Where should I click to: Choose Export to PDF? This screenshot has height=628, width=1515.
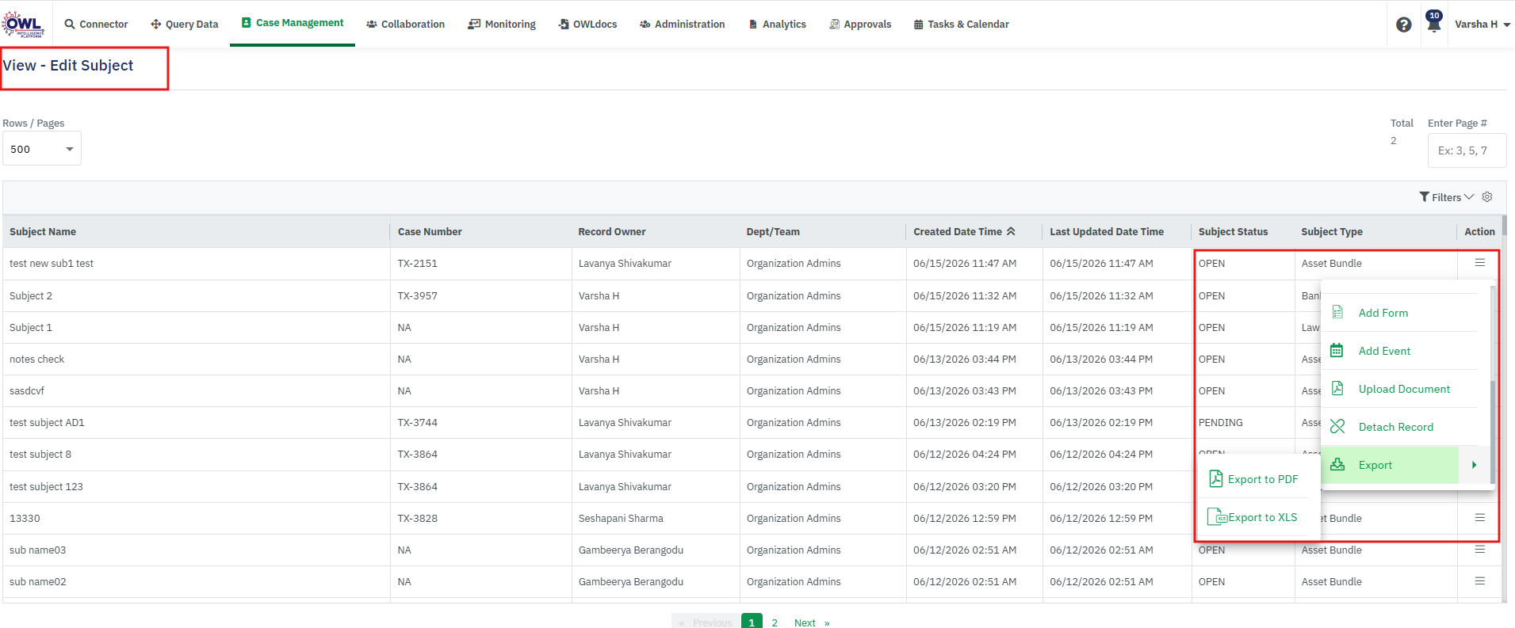pos(1253,479)
